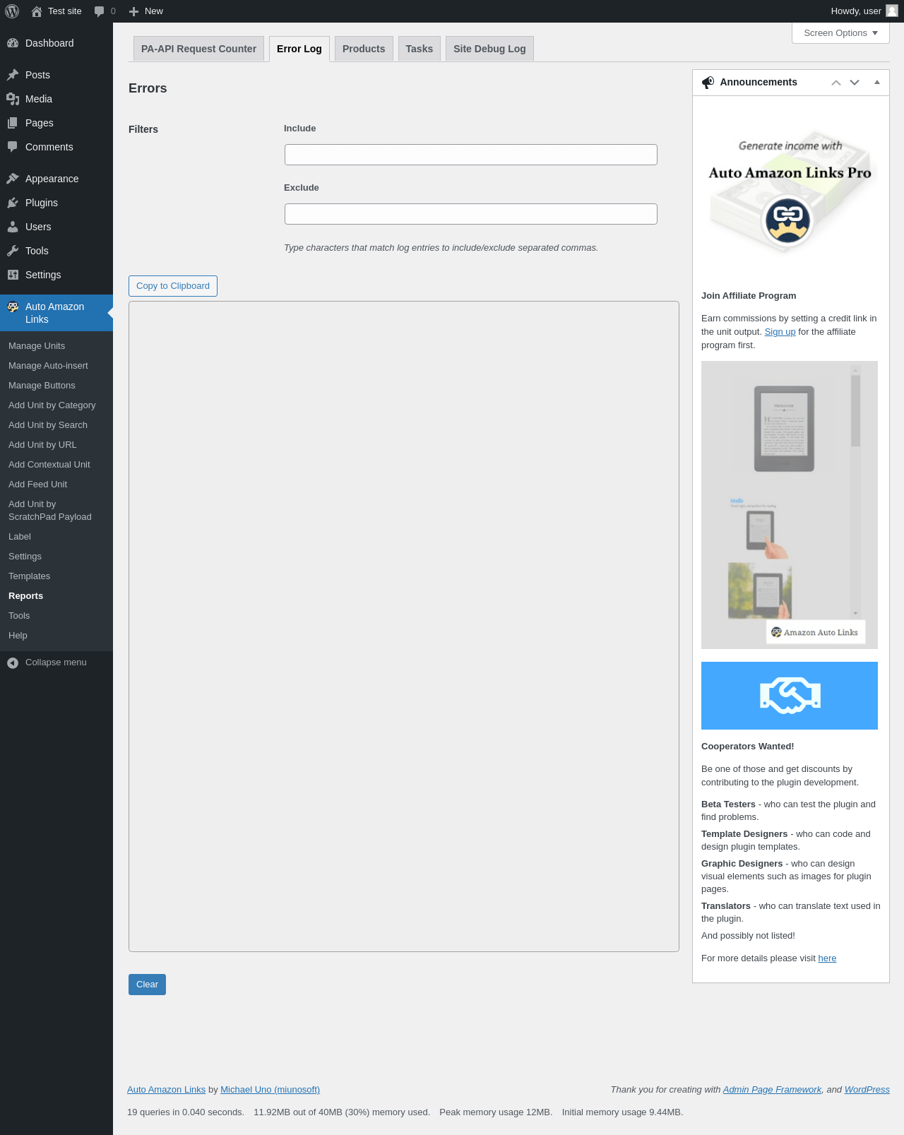Click the Collapse menu arrow icon

tap(13, 662)
